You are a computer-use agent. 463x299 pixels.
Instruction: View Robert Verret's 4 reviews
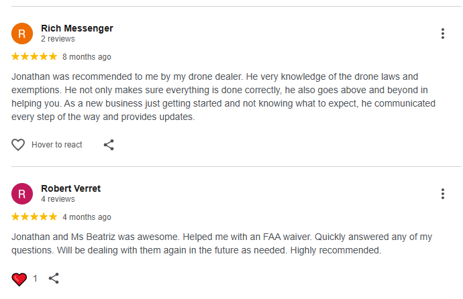pos(58,199)
